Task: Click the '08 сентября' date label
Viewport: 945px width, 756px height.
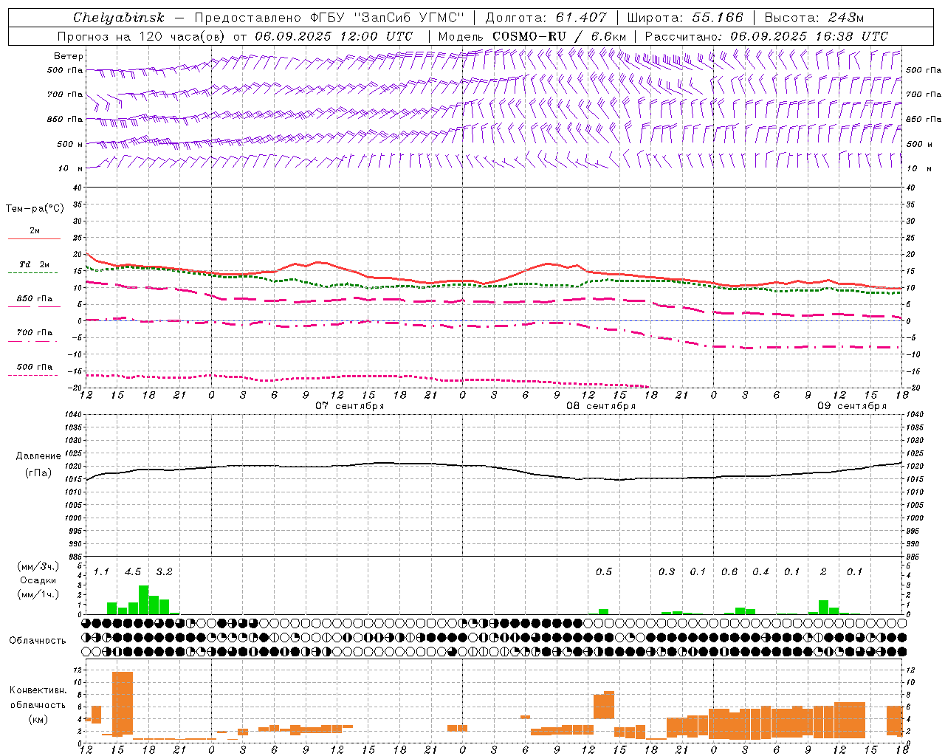Action: (x=600, y=406)
